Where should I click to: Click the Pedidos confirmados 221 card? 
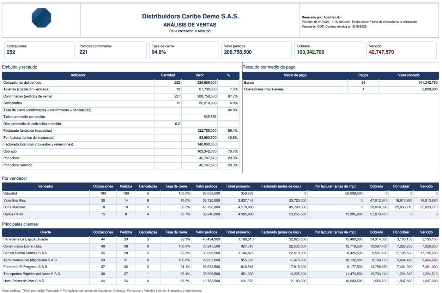(x=112, y=50)
